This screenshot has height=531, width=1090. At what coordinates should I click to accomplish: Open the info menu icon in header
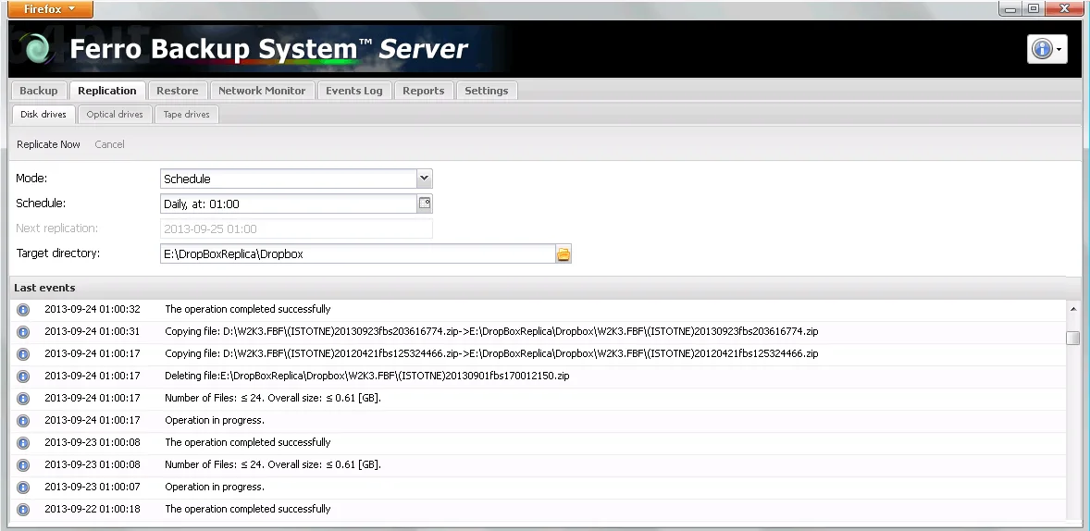coord(1047,49)
